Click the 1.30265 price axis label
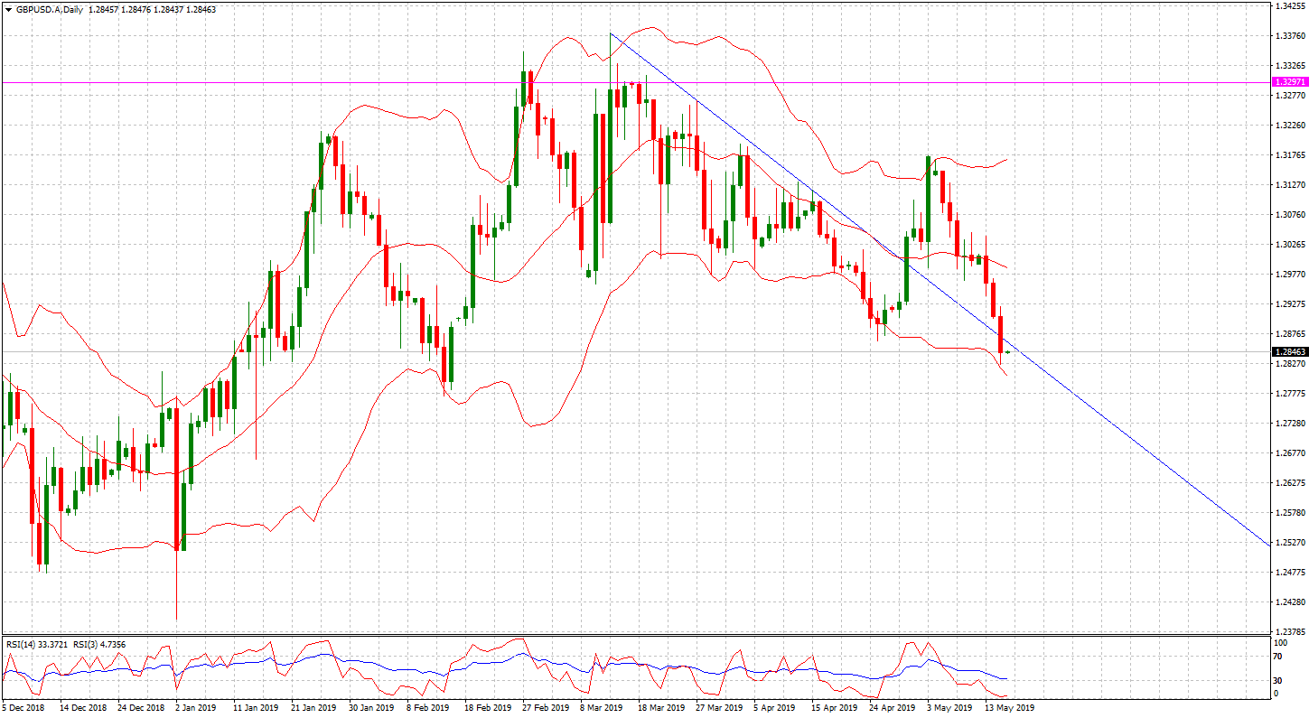Screen dimensions: 1309x718 tap(1289, 245)
